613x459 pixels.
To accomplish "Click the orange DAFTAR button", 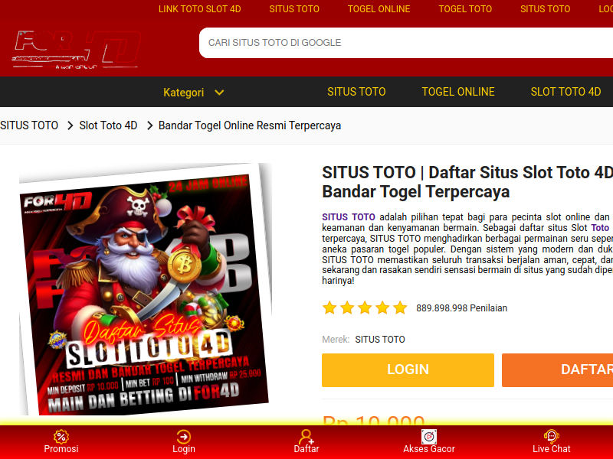I will (558, 370).
